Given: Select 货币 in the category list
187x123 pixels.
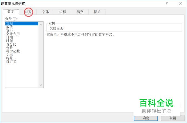Looking at the screenshot, I should point(22,31).
